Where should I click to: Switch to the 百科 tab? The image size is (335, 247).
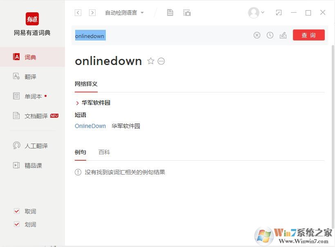tap(104, 152)
